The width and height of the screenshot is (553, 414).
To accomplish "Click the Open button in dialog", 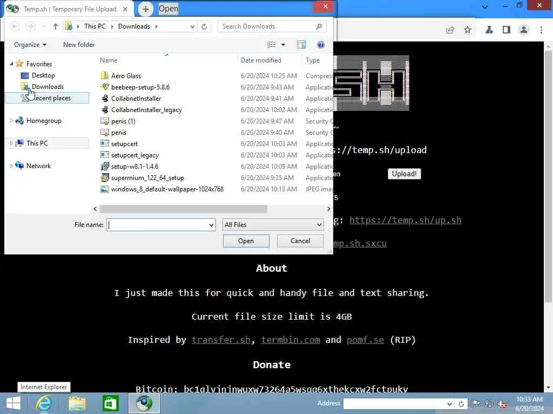I will point(246,241).
